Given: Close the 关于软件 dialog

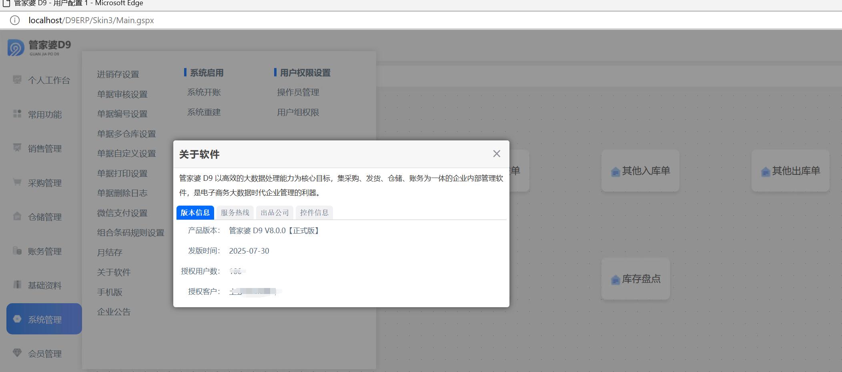Looking at the screenshot, I should 497,154.
